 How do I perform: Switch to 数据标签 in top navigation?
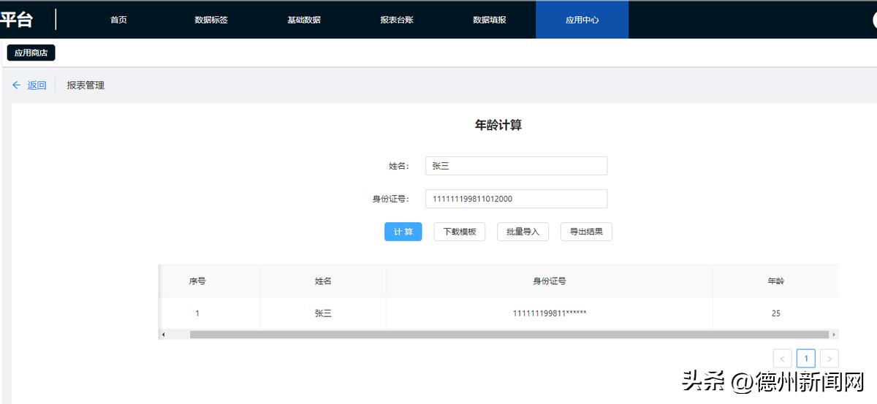click(x=211, y=20)
